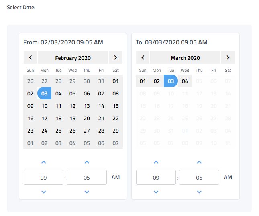Viewport: 259px width, 216px height.
Task: Click the From hour input field
Action: (x=44, y=177)
